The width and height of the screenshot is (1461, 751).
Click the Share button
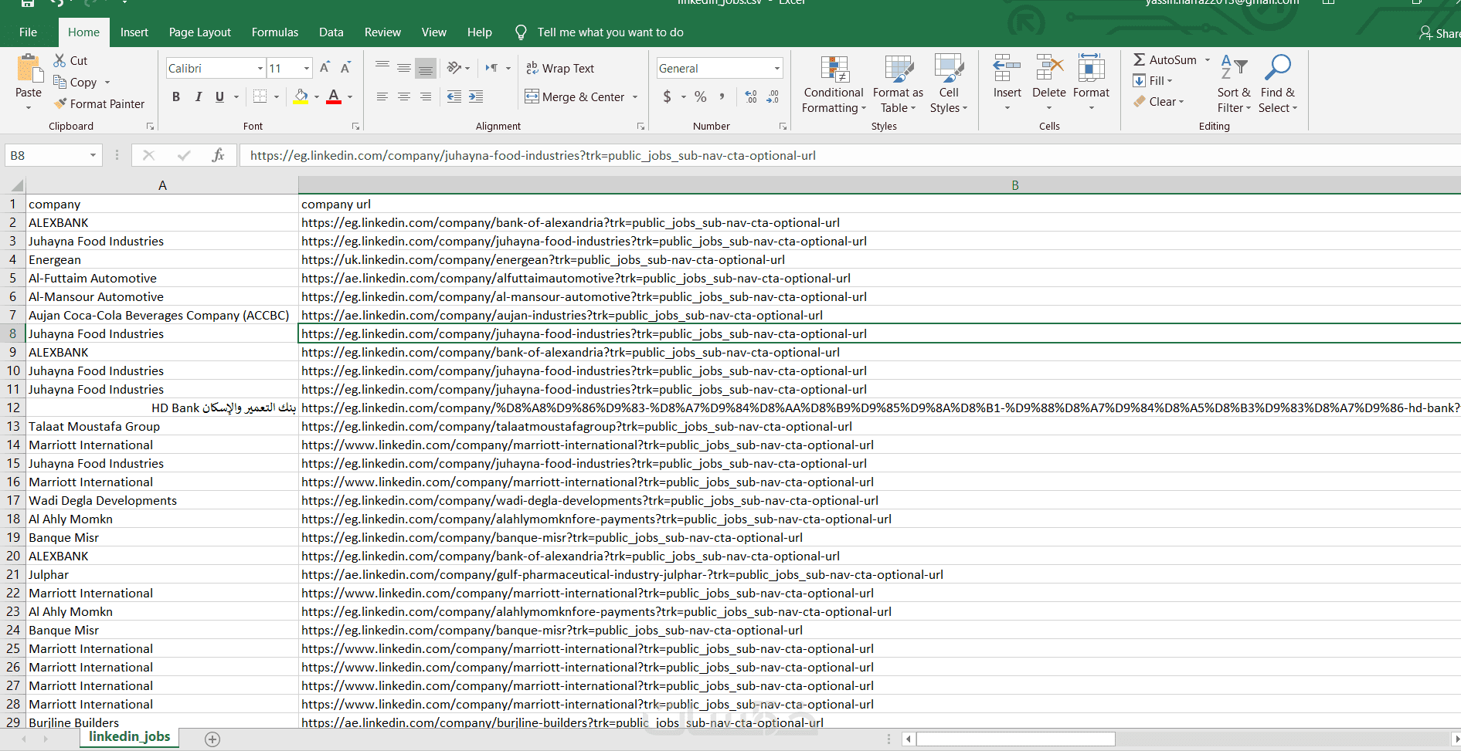tap(1439, 33)
